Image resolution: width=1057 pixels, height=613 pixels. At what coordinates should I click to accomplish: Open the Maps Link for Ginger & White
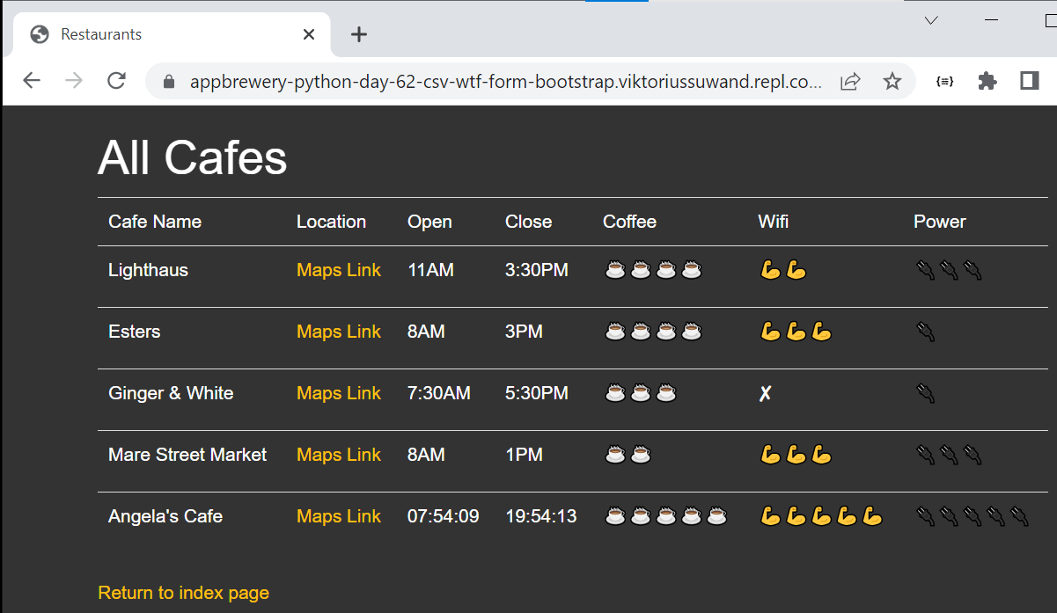(339, 393)
